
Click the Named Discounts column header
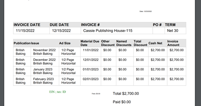pyautogui.click(x=124, y=43)
